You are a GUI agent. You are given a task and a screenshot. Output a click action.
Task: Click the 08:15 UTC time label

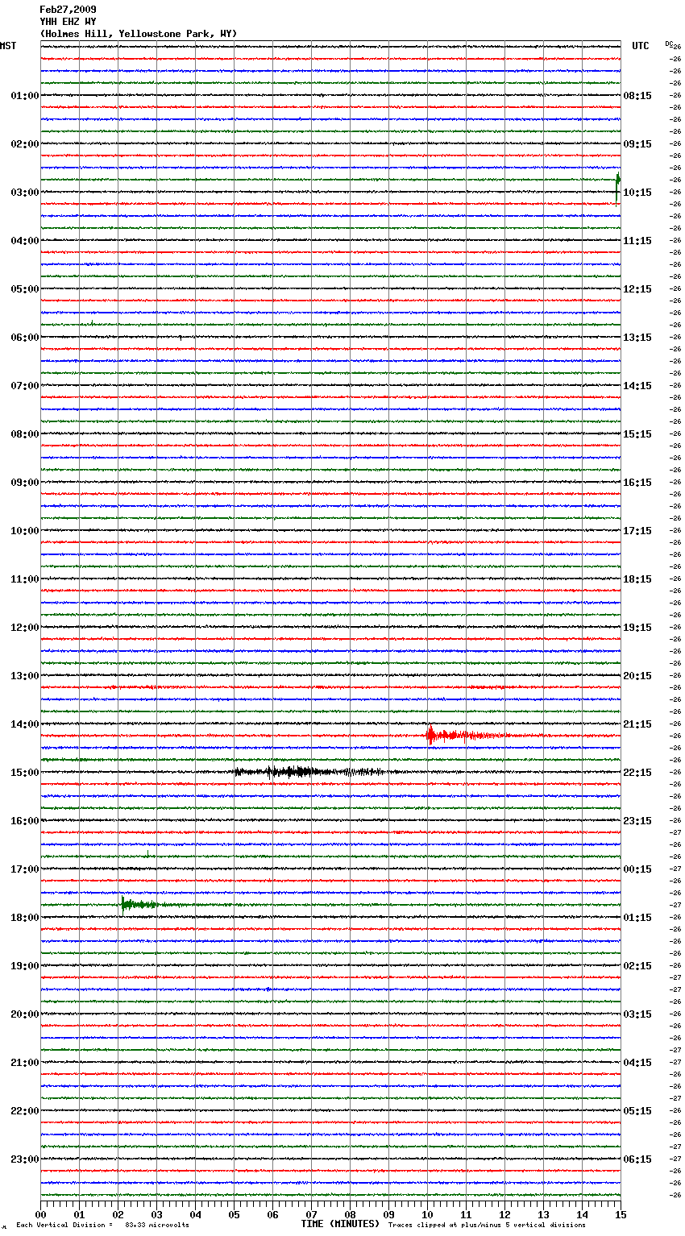(x=637, y=96)
